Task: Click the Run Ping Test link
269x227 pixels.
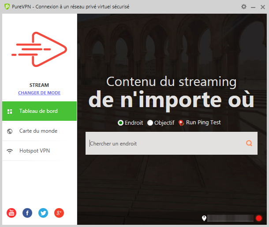Action: click(203, 123)
